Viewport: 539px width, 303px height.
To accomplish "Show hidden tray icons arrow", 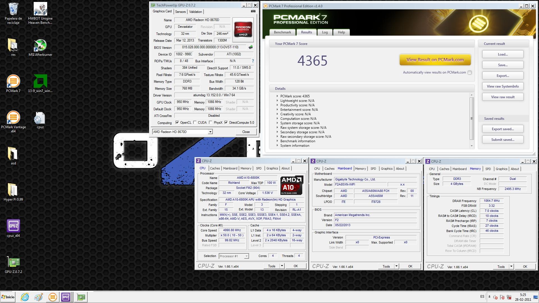I will point(489,297).
